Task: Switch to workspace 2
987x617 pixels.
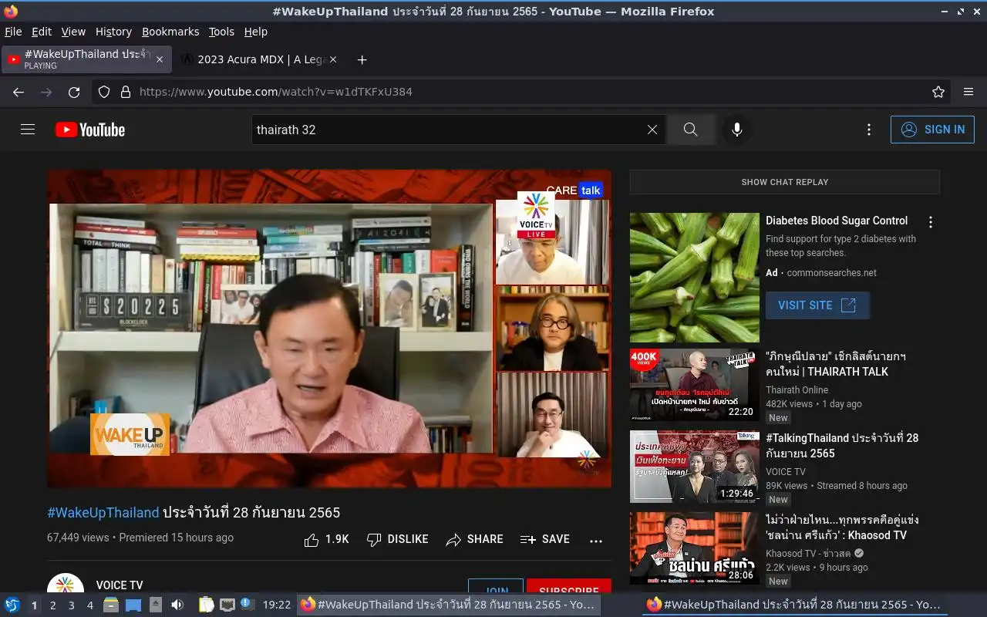Action: 52,605
